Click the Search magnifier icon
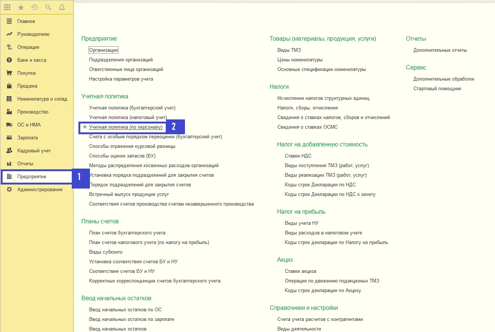495x332 pixels. [x=48, y=7]
